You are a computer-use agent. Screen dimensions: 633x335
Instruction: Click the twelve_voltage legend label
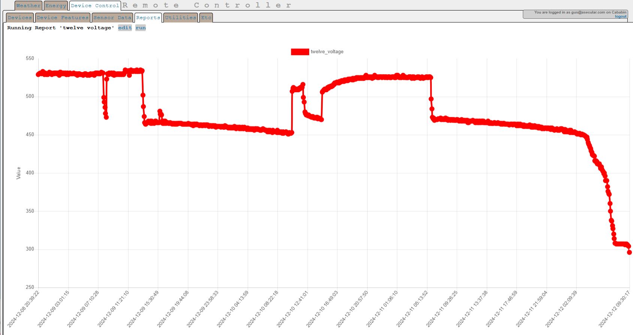[327, 52]
